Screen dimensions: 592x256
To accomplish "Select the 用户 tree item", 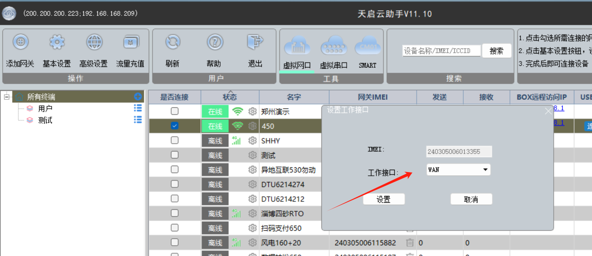I will coord(45,109).
